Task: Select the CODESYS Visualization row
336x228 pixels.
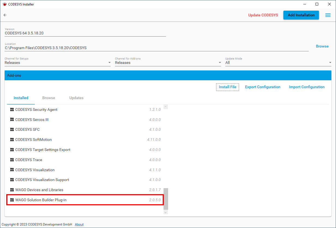Action: pyautogui.click(x=85, y=170)
